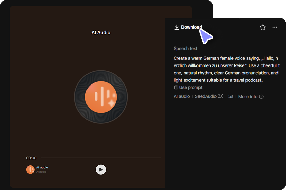Click the download arrow icon
Image resolution: width=286 pixels, height=190 pixels.
click(177, 27)
